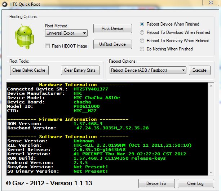Click the Root Device button

112,28
